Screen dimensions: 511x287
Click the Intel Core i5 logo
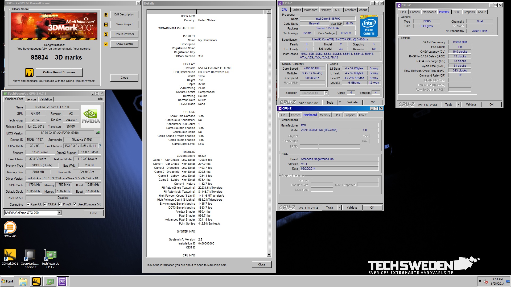point(369,26)
